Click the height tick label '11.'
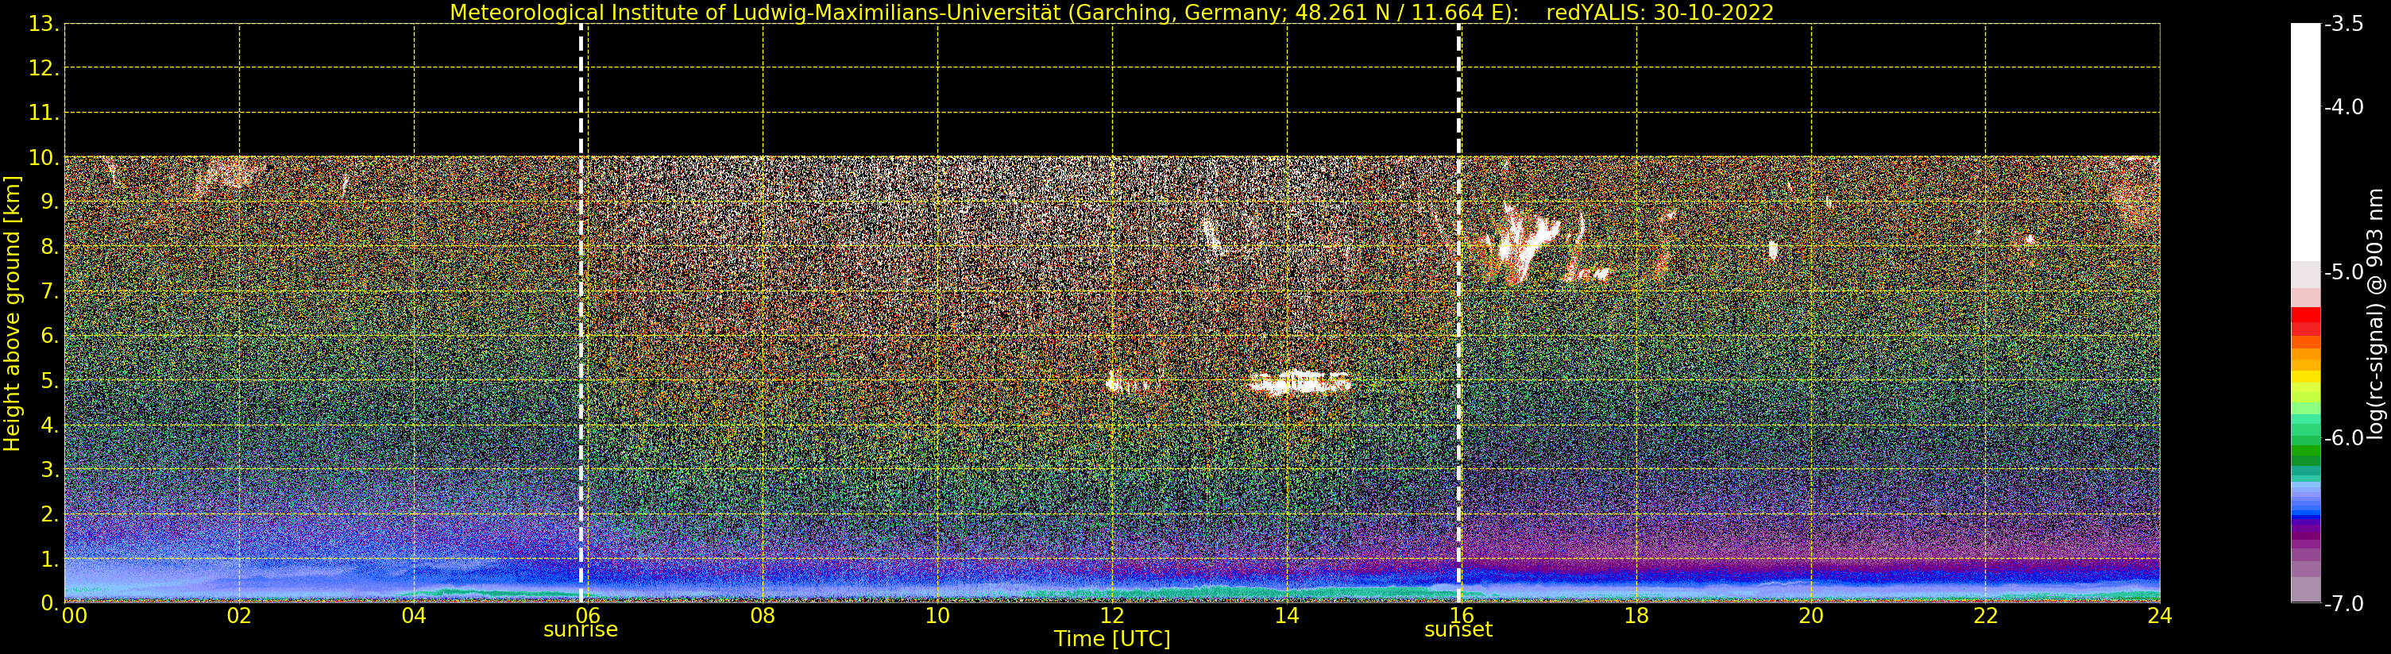The image size is (2391, 654). tap(44, 113)
